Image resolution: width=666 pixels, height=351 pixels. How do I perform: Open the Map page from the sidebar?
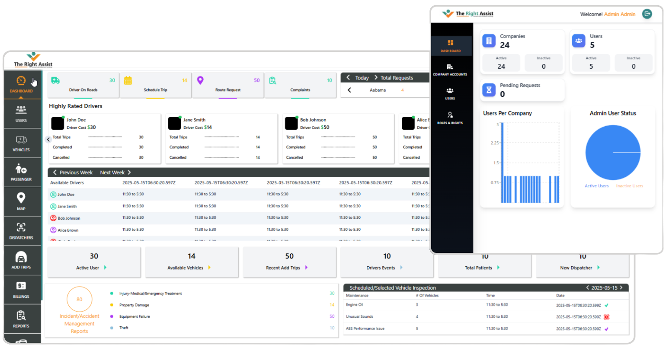point(21,202)
